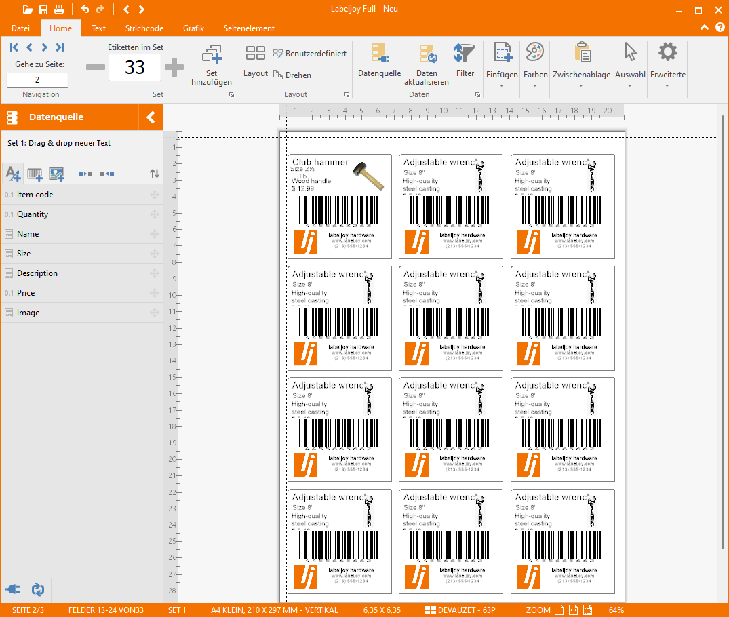Select the add text element mode icon

tap(13, 174)
